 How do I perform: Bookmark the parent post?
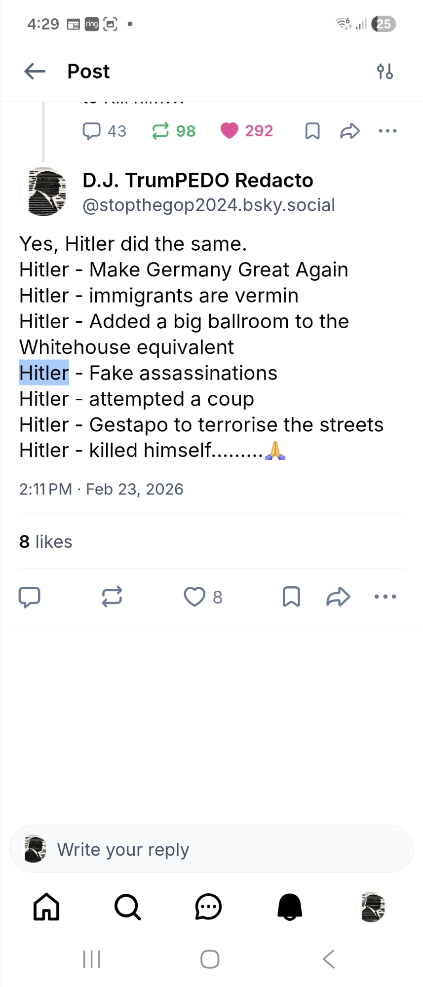pos(312,131)
